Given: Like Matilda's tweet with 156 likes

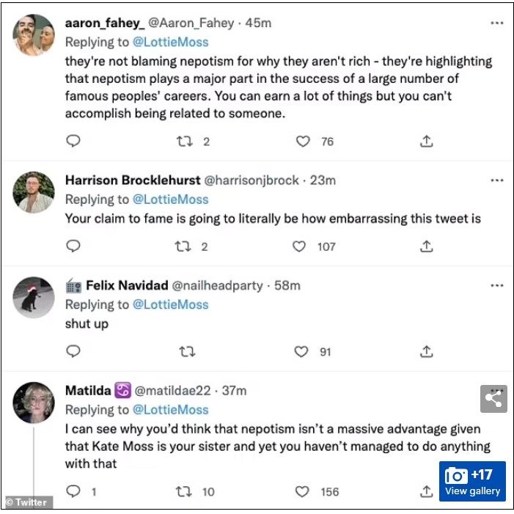Looking at the screenshot, I should [x=301, y=491].
